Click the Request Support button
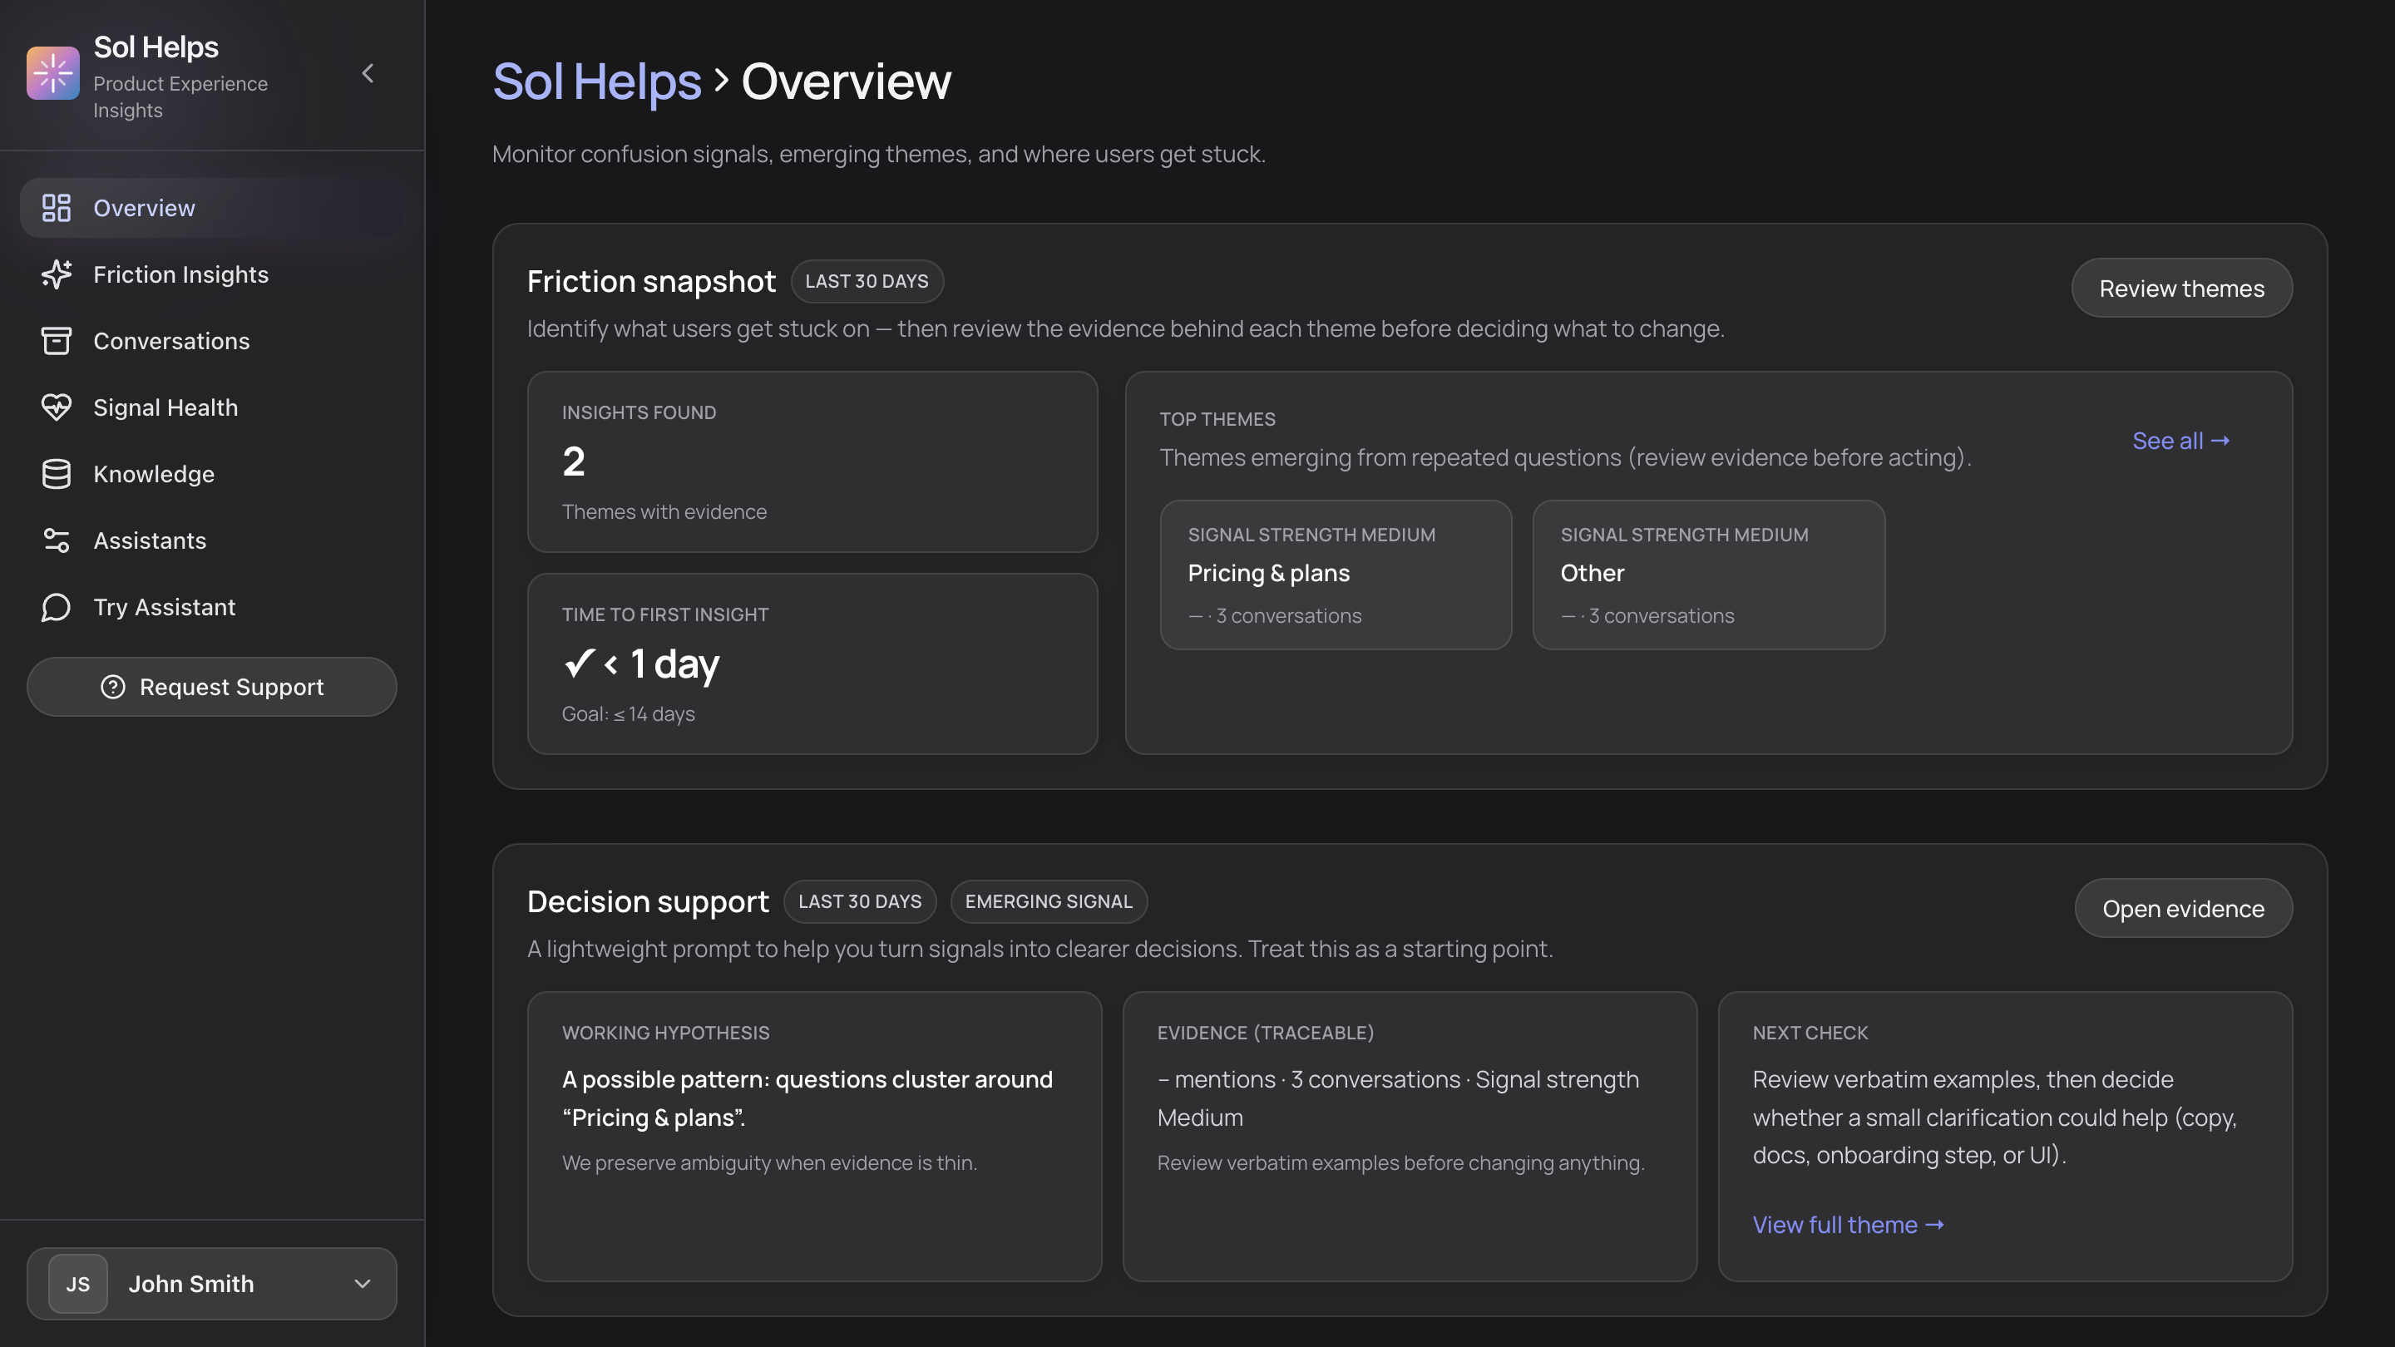Image resolution: width=2395 pixels, height=1347 pixels. 212,687
